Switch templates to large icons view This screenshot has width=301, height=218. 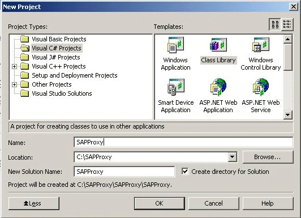[275, 24]
